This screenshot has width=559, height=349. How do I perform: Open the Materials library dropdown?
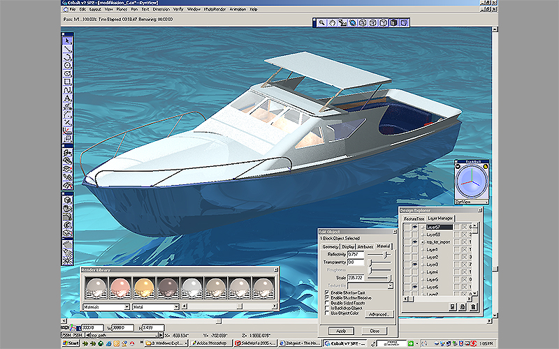(126, 306)
